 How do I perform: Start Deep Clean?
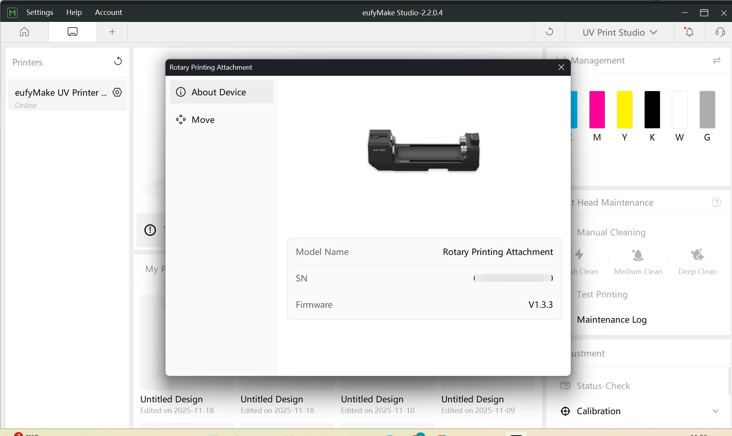click(697, 262)
